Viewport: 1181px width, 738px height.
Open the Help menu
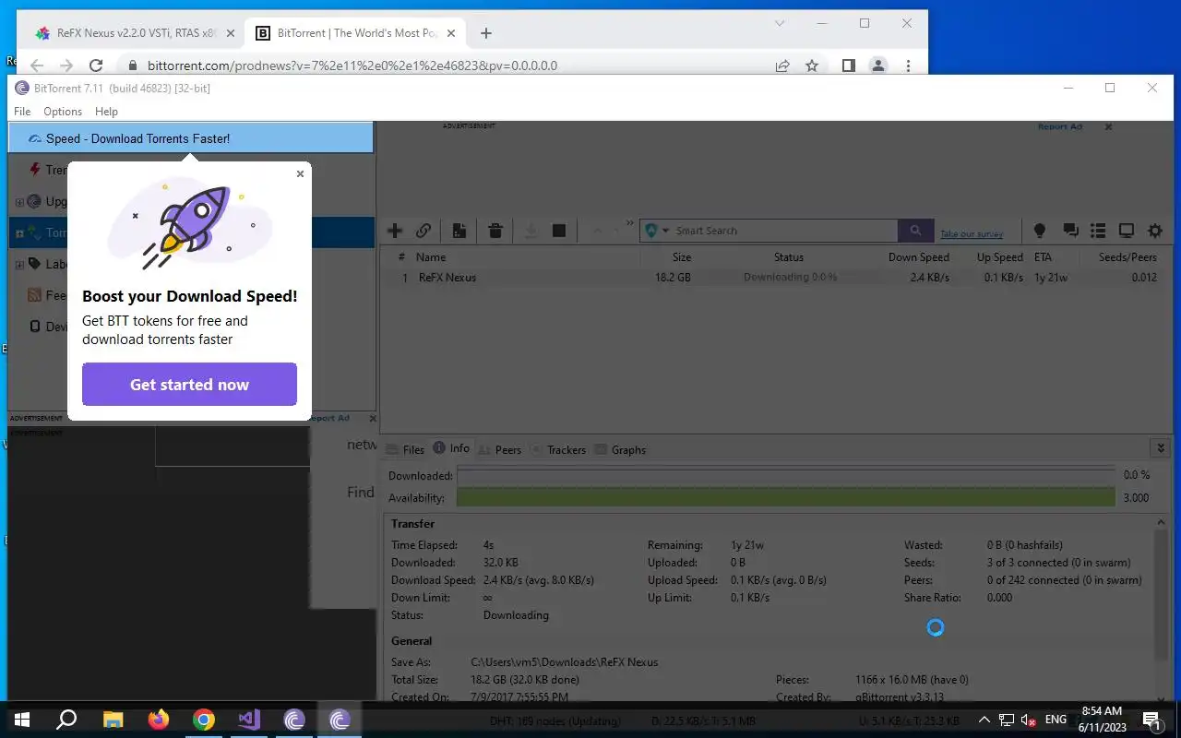[106, 112]
